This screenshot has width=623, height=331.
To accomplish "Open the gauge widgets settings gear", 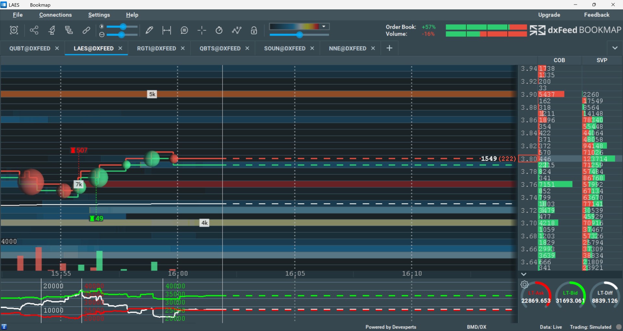I will [x=524, y=285].
